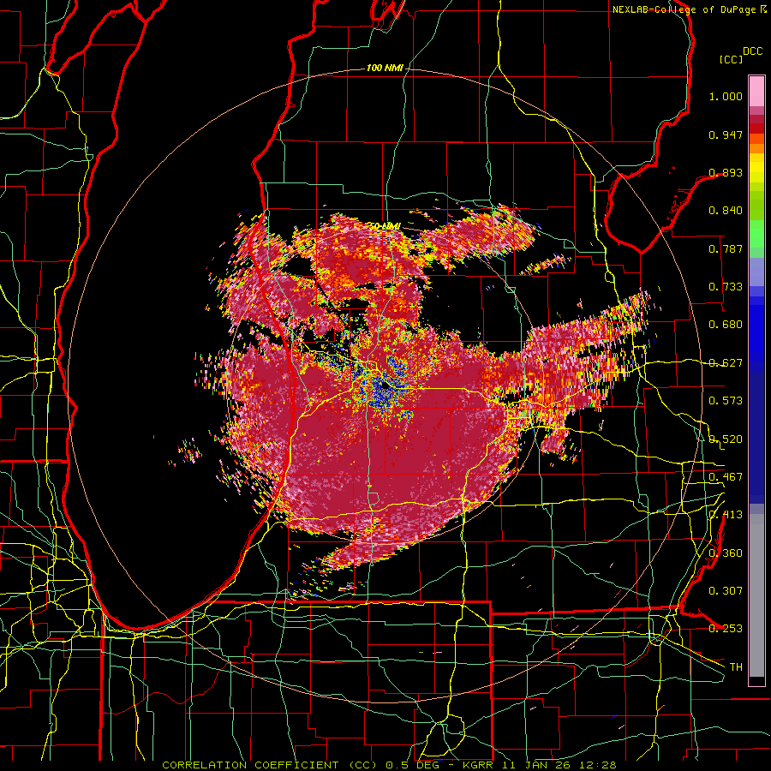Screen dimensions: 771x771
Task: Click the 0.467 legend value
Action: pos(726,477)
